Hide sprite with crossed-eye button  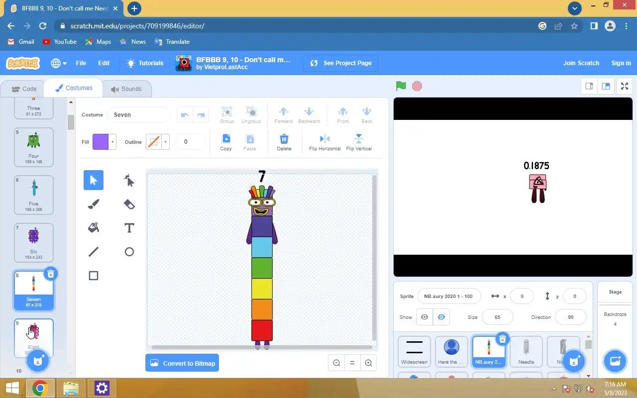[441, 317]
